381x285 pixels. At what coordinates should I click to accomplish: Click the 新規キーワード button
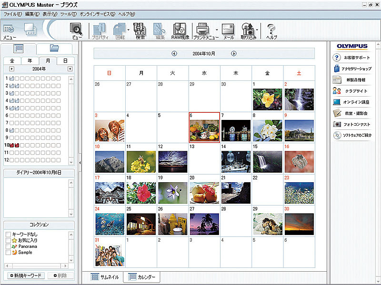tap(26, 275)
